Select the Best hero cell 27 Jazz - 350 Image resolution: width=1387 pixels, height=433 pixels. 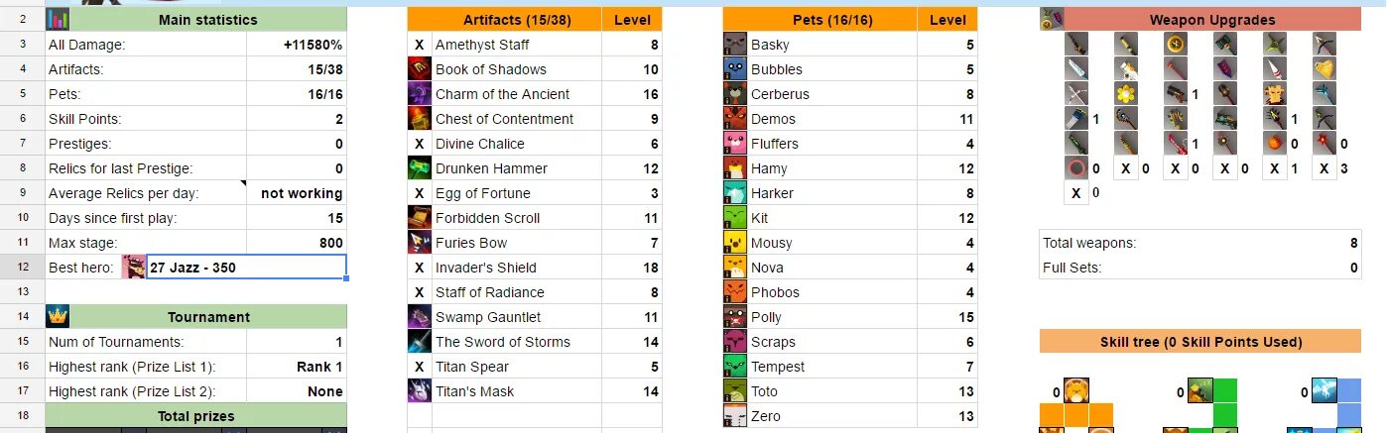pos(246,268)
